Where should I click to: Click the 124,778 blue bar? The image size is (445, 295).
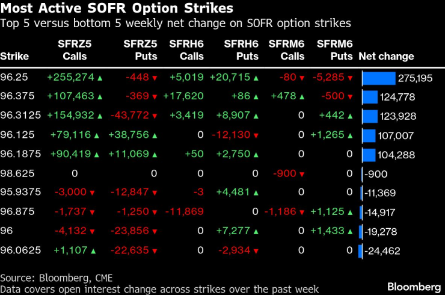tap(370, 98)
